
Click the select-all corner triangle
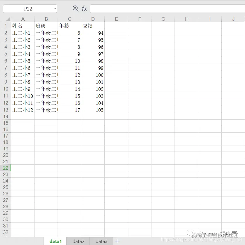(x=8, y=19)
